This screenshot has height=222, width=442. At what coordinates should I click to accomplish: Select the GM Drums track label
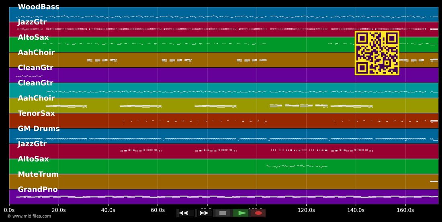pyautogui.click(x=39, y=129)
